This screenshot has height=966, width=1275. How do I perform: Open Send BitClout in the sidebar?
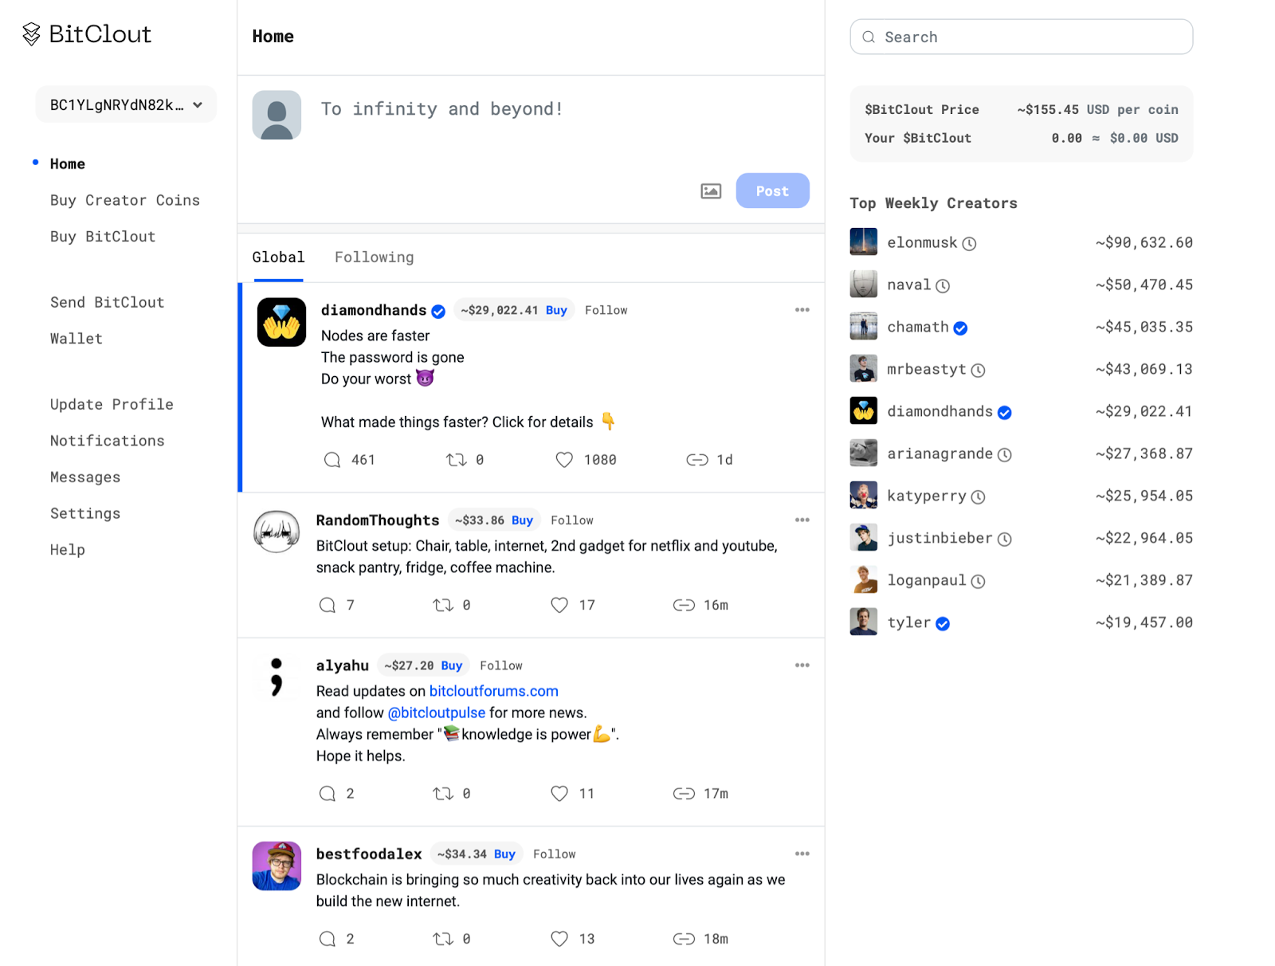[108, 302]
